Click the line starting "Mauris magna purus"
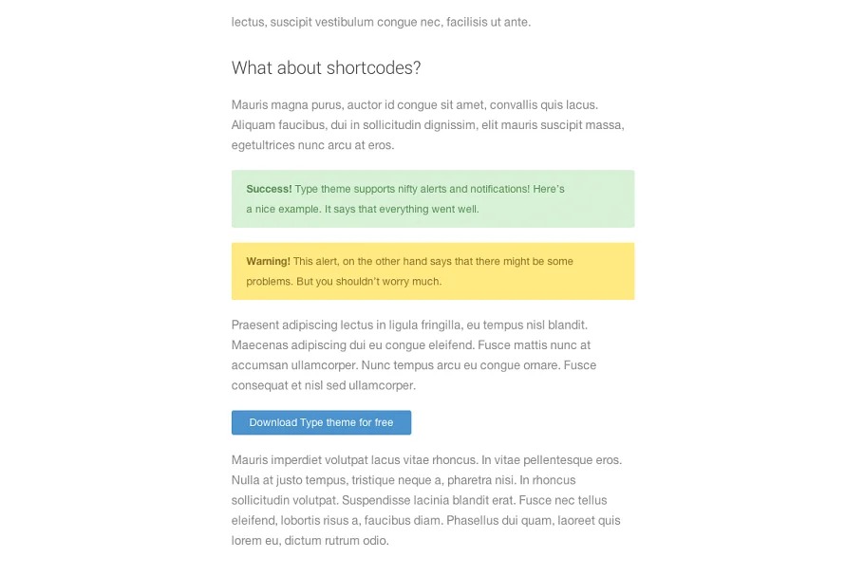This screenshot has width=864, height=576. point(414,105)
